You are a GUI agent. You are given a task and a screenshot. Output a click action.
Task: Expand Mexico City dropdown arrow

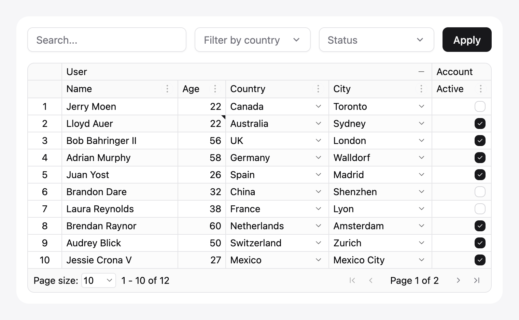pos(421,260)
